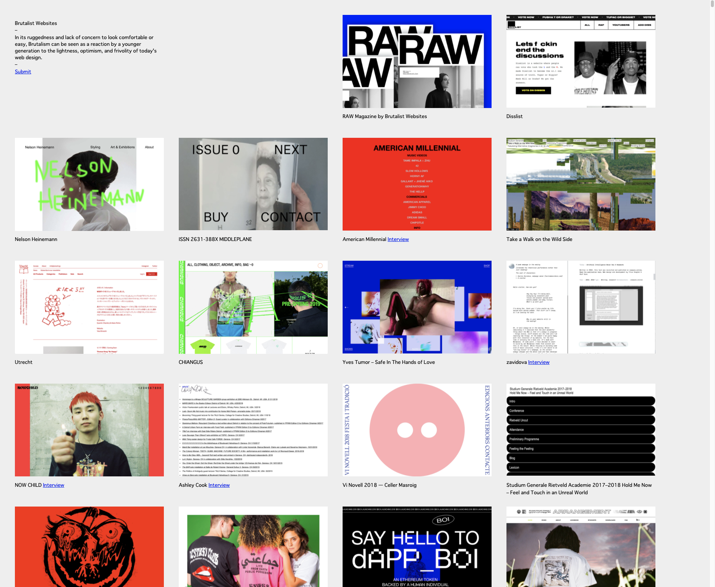This screenshot has width=715, height=587.
Task: Open the CHIANGUS clothing thumbnail
Action: click(x=253, y=307)
